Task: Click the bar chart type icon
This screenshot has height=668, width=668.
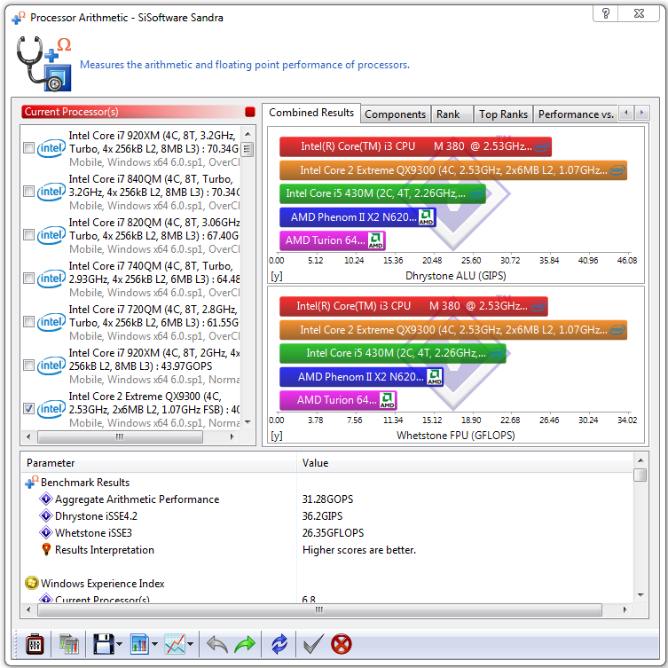Action: tap(140, 644)
